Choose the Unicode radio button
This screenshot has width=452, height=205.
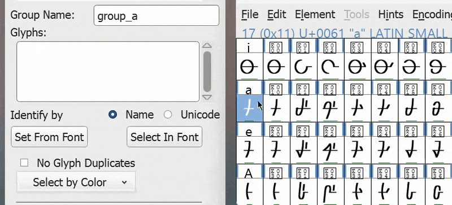click(x=168, y=115)
